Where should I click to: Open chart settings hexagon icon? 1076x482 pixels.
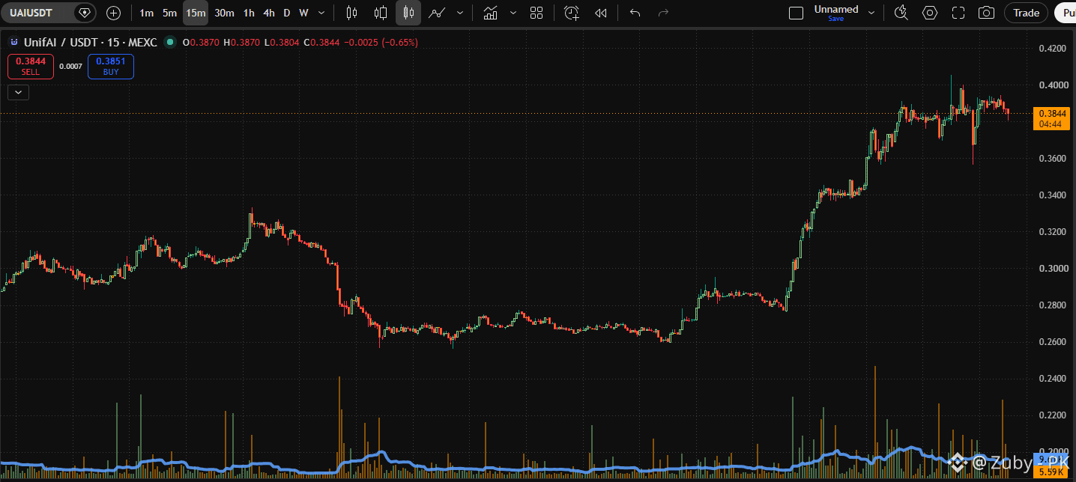point(930,13)
